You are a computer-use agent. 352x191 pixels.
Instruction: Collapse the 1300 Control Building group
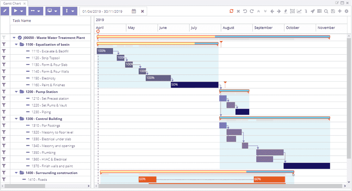[x=16, y=119]
